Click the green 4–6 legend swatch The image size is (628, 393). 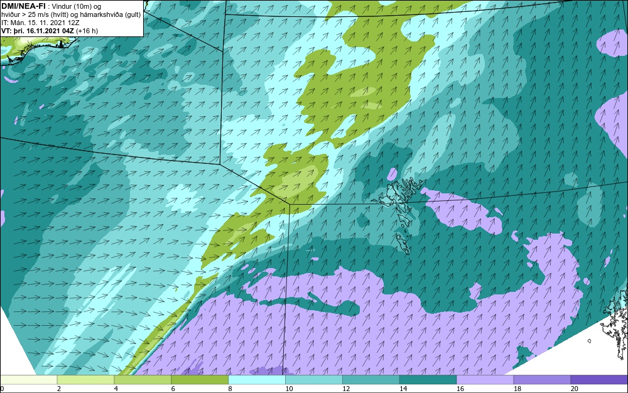coord(143,380)
